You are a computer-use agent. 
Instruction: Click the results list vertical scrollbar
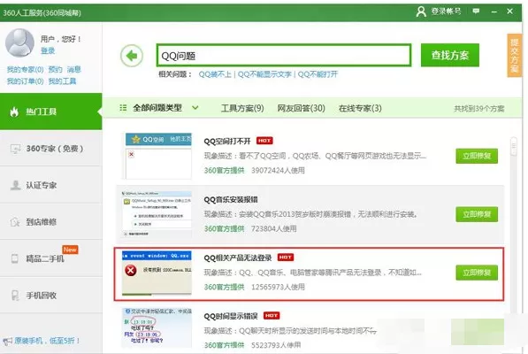[514, 147]
